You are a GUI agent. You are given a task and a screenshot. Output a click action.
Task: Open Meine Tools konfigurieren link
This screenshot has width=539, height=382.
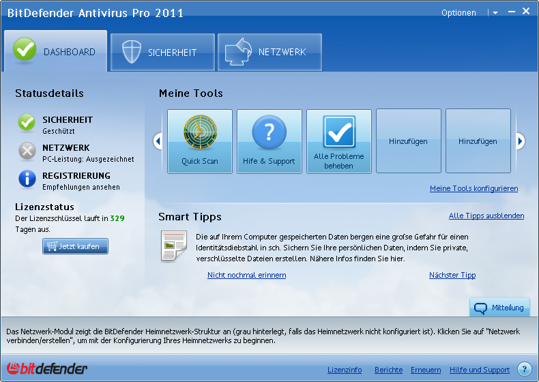coord(474,188)
